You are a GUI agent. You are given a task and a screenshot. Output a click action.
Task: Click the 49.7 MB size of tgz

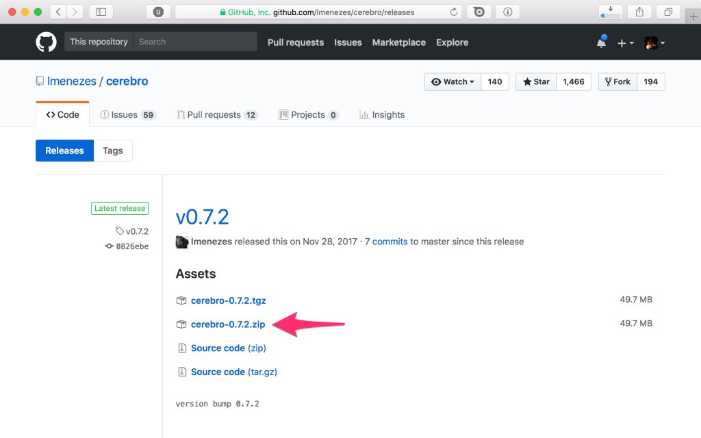pos(636,300)
